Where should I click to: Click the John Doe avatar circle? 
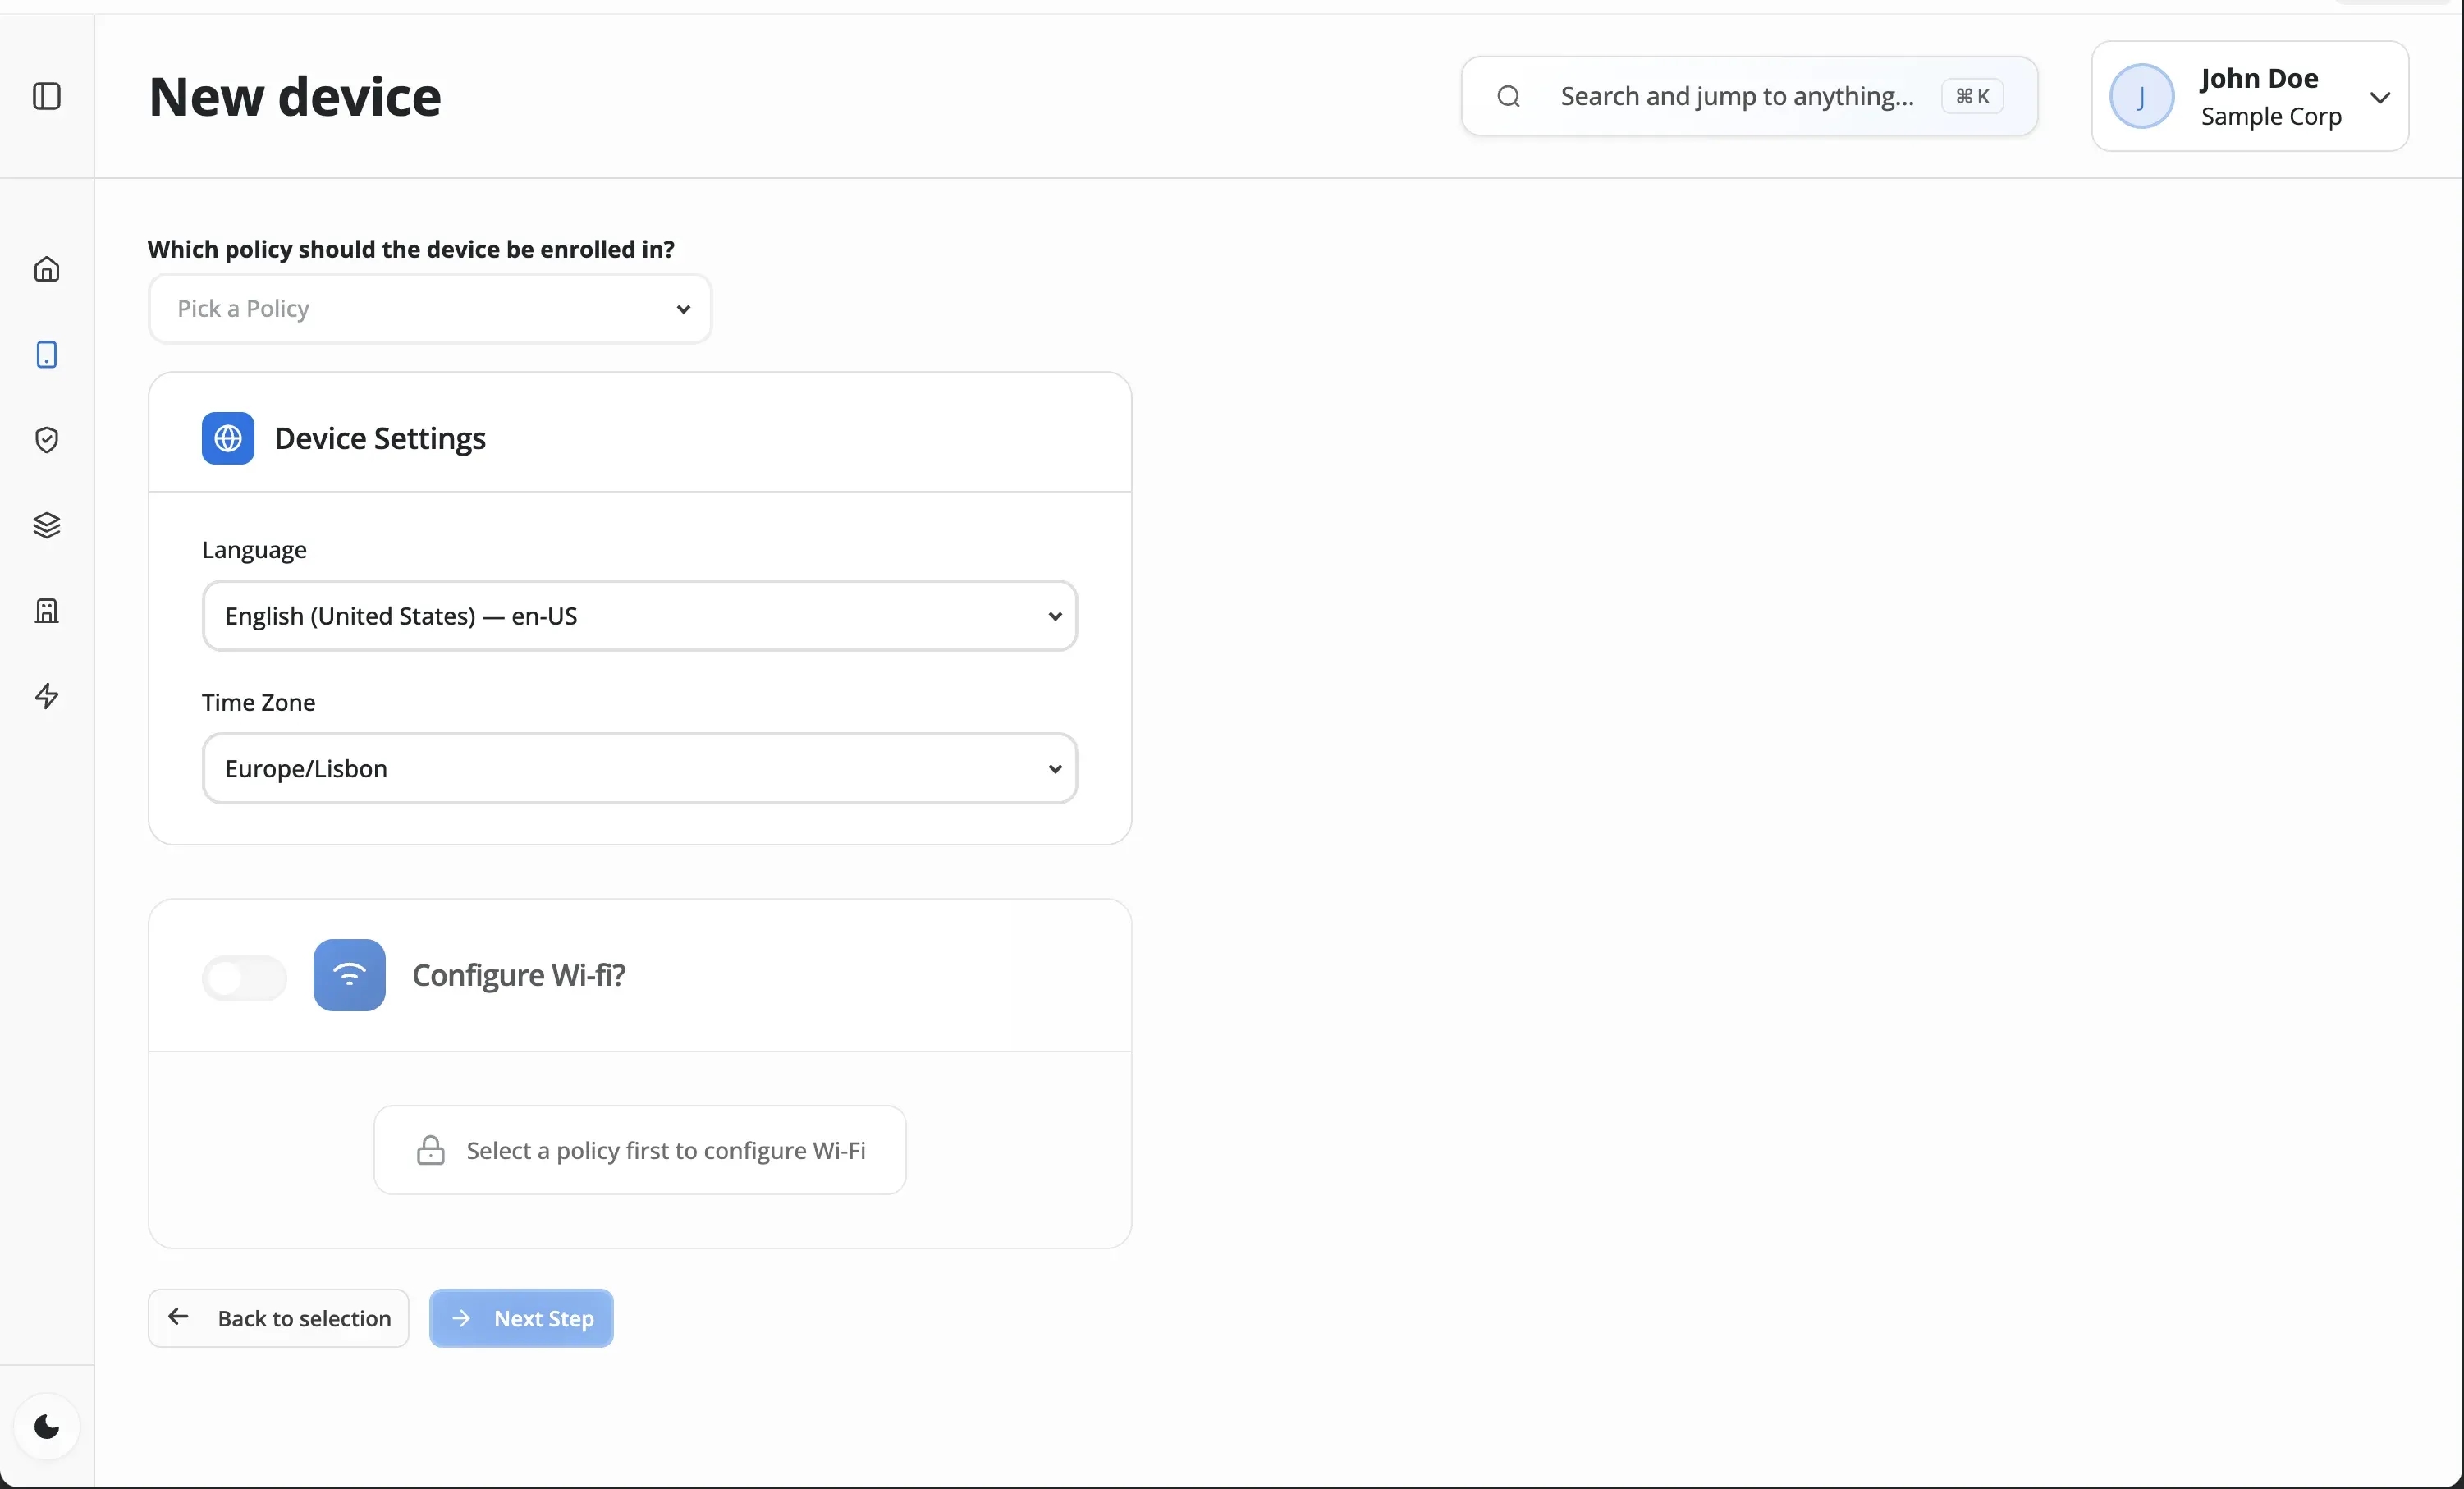2141,97
